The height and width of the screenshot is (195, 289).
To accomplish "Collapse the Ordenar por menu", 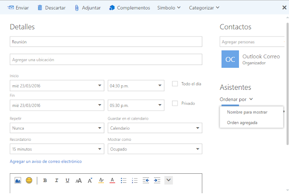I will click(x=236, y=99).
